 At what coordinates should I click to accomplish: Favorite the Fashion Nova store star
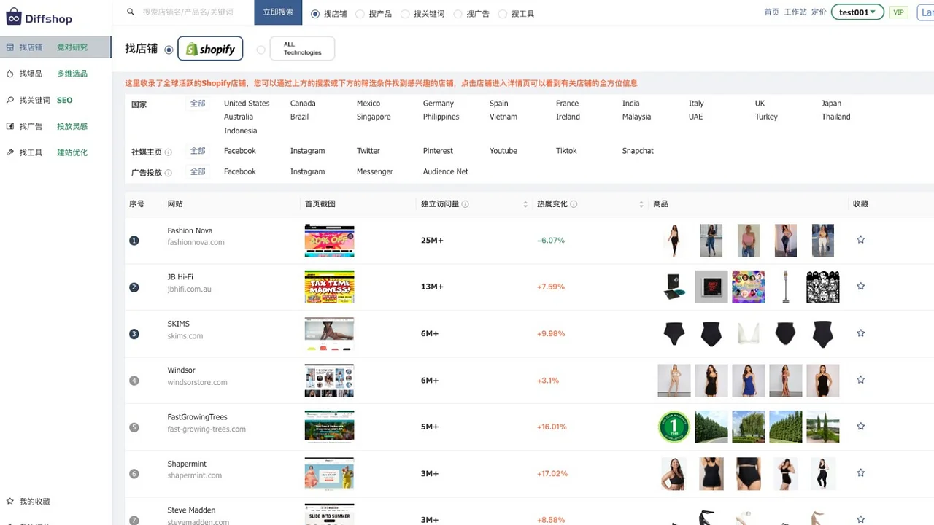click(860, 239)
